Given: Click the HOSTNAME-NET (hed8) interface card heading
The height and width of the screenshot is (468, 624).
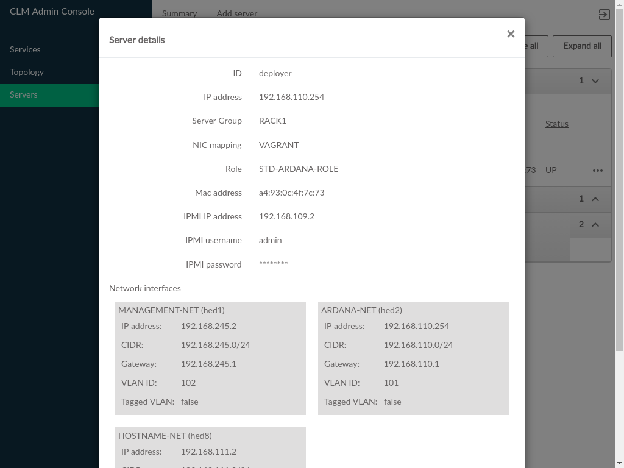Looking at the screenshot, I should [165, 436].
